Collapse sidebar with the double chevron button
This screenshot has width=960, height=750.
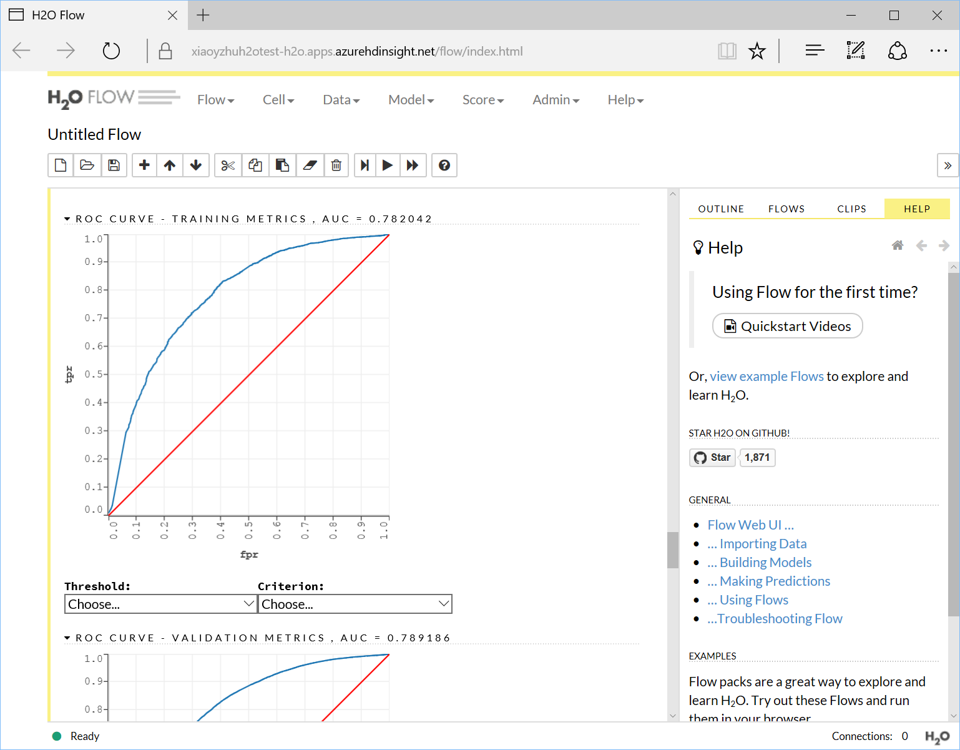point(948,165)
